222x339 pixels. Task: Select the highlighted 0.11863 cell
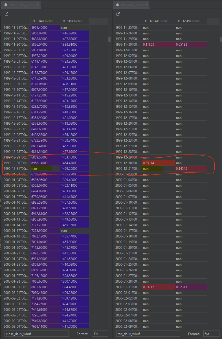pos(159,45)
